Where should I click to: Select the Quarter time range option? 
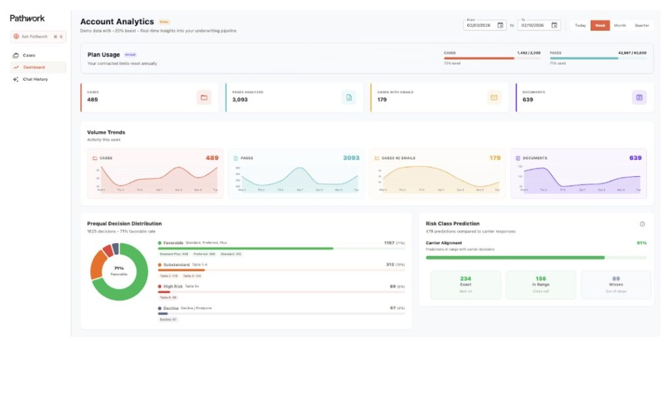[x=642, y=26]
